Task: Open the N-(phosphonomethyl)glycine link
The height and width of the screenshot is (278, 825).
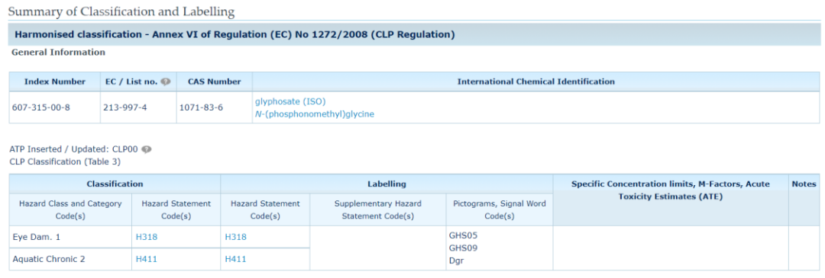Action: tap(315, 113)
